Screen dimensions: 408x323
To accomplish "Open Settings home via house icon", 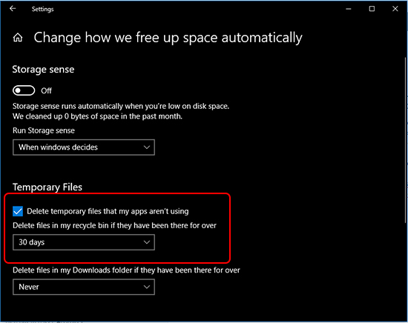I will (18, 38).
